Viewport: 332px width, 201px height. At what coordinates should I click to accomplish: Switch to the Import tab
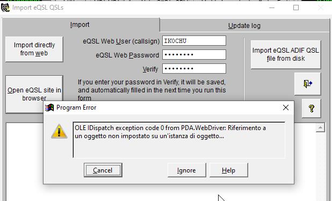coord(80,25)
